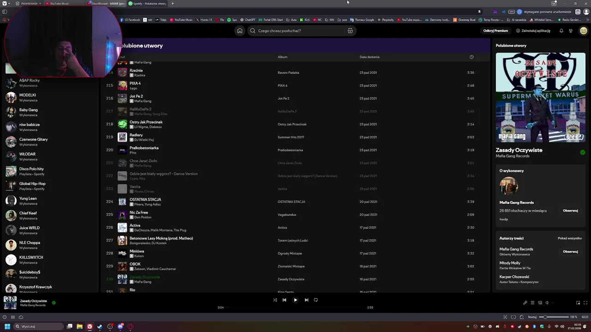This screenshot has width=591, height=332.
Task: Click Zainstaluj aplikację link
Action: (x=533, y=31)
